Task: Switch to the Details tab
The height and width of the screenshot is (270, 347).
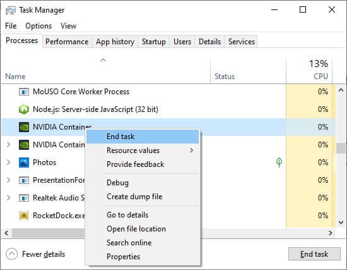Action: 209,42
